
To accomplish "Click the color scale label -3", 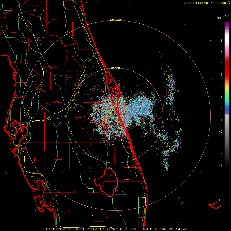I will coord(220,143).
